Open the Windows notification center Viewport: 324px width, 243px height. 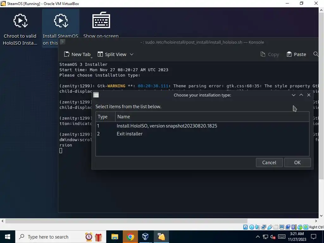(314, 237)
